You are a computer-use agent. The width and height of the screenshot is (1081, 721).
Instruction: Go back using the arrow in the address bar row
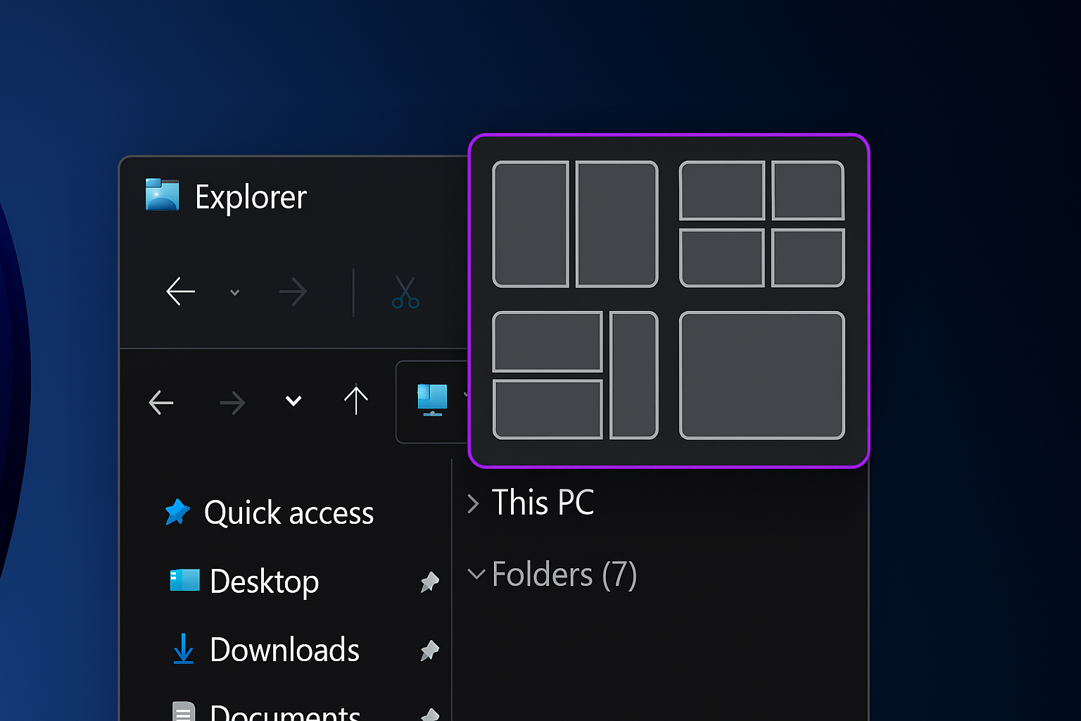[x=161, y=402]
